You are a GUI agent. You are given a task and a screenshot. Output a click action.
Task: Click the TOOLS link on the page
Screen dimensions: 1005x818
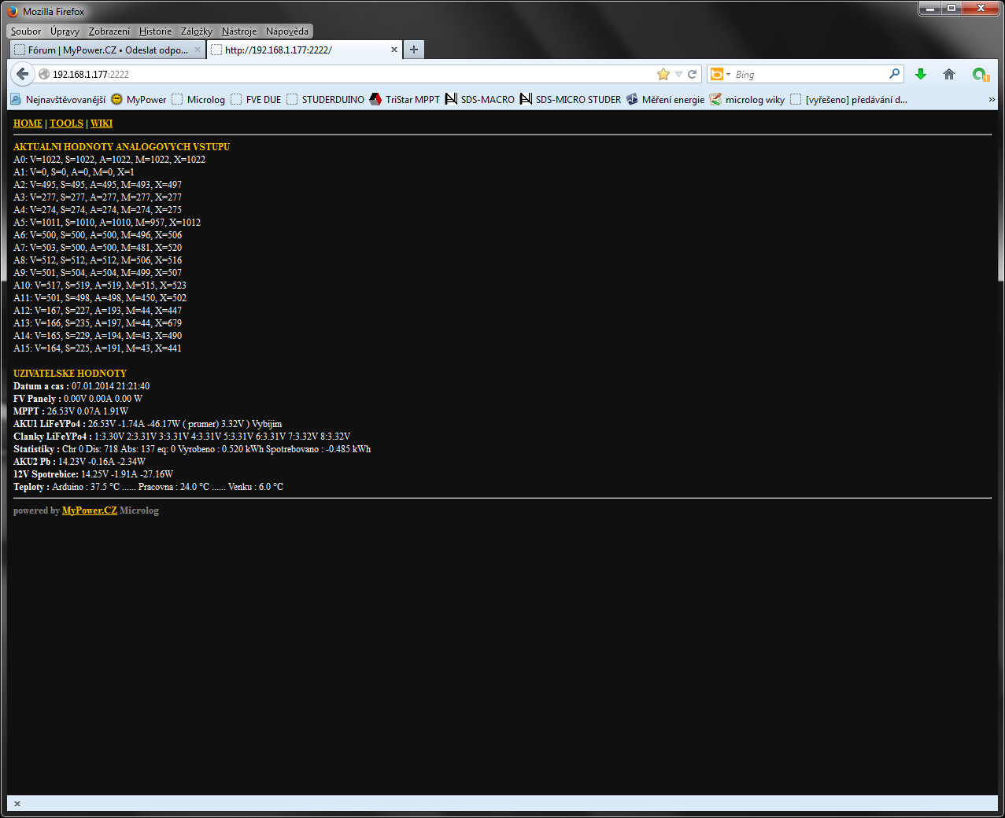point(66,123)
